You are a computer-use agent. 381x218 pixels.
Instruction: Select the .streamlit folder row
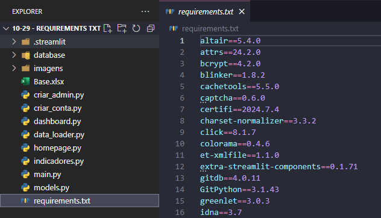pos(80,42)
